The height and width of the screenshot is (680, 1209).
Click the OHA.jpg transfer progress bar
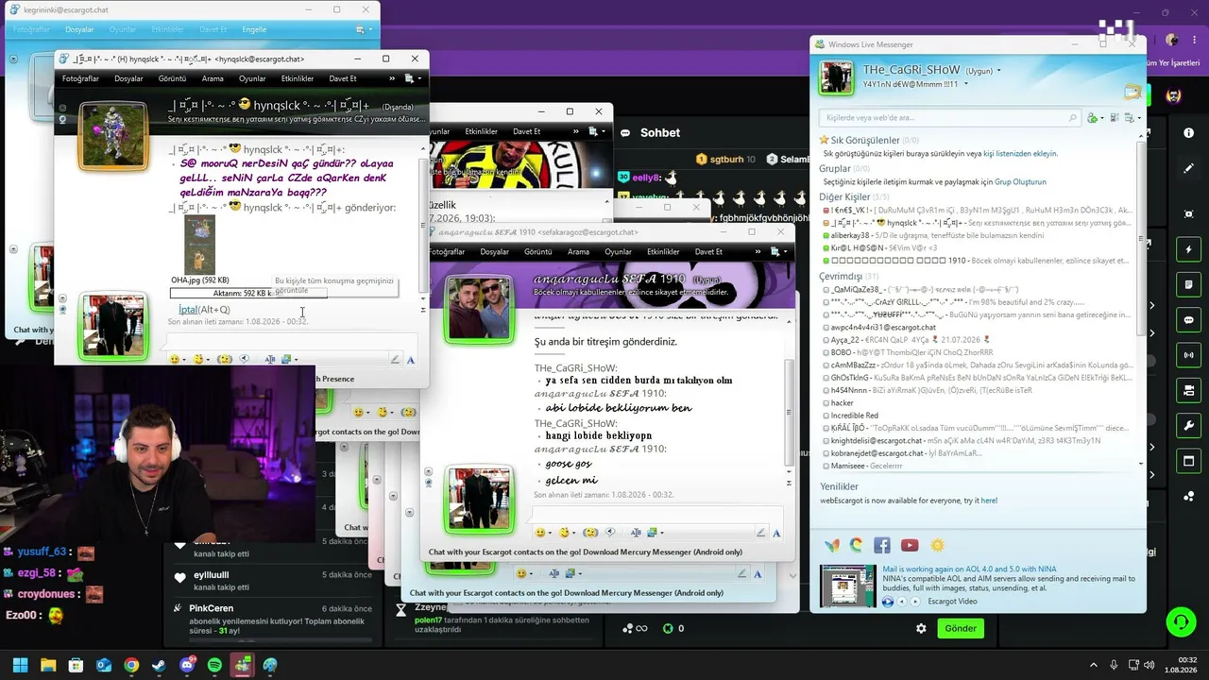pyautogui.click(x=247, y=293)
